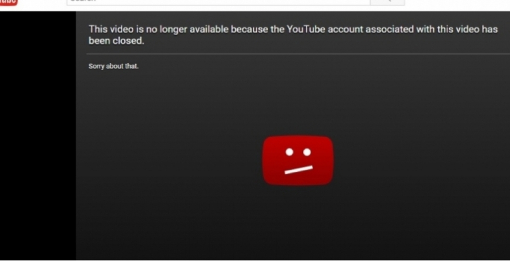Click the left eye of the sad face

(289, 152)
